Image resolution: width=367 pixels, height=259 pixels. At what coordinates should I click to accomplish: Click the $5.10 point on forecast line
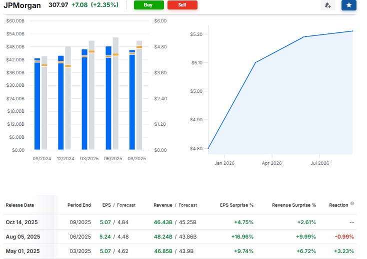pyautogui.click(x=255, y=62)
